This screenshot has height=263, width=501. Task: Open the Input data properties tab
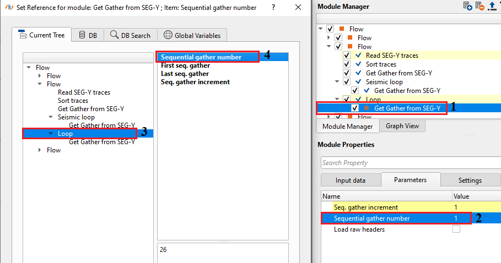[x=351, y=180]
